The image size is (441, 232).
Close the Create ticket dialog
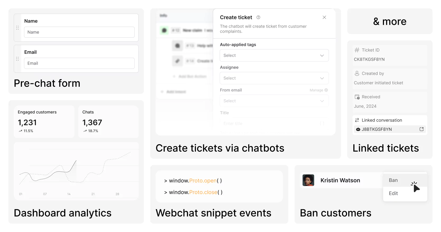coord(324,17)
